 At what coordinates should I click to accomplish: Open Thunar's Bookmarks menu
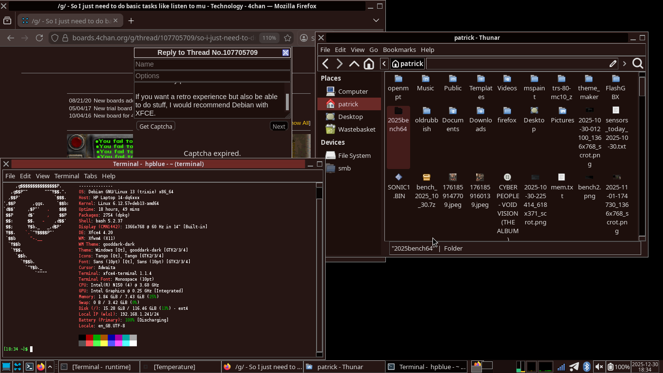(x=399, y=50)
